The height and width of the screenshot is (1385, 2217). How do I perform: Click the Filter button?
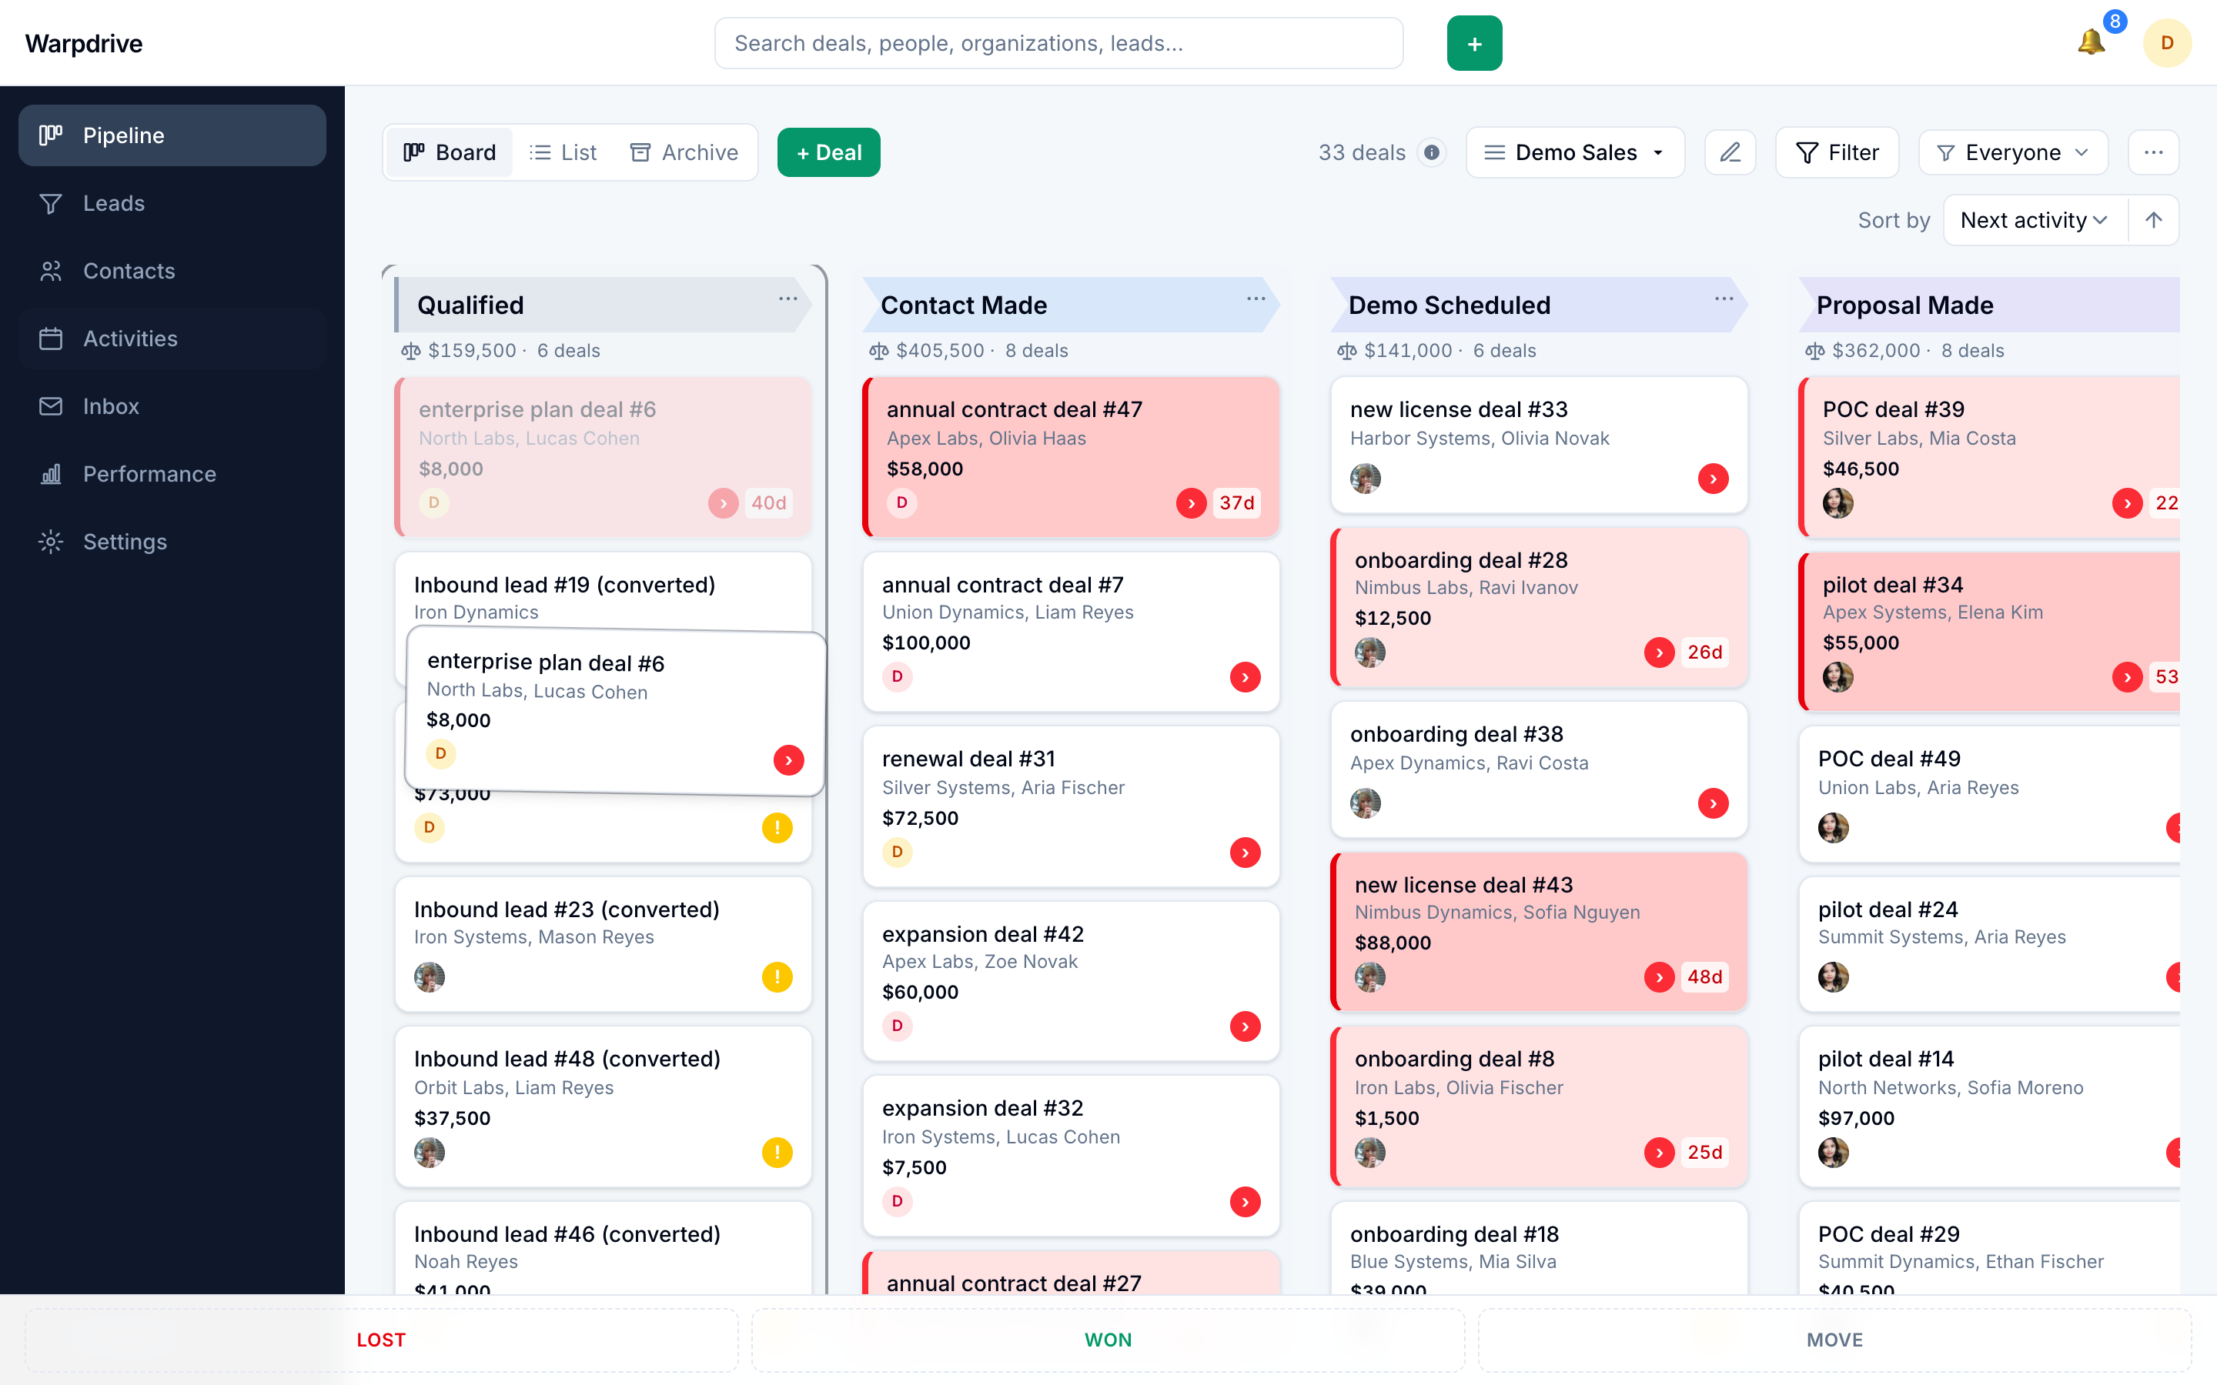point(1837,152)
